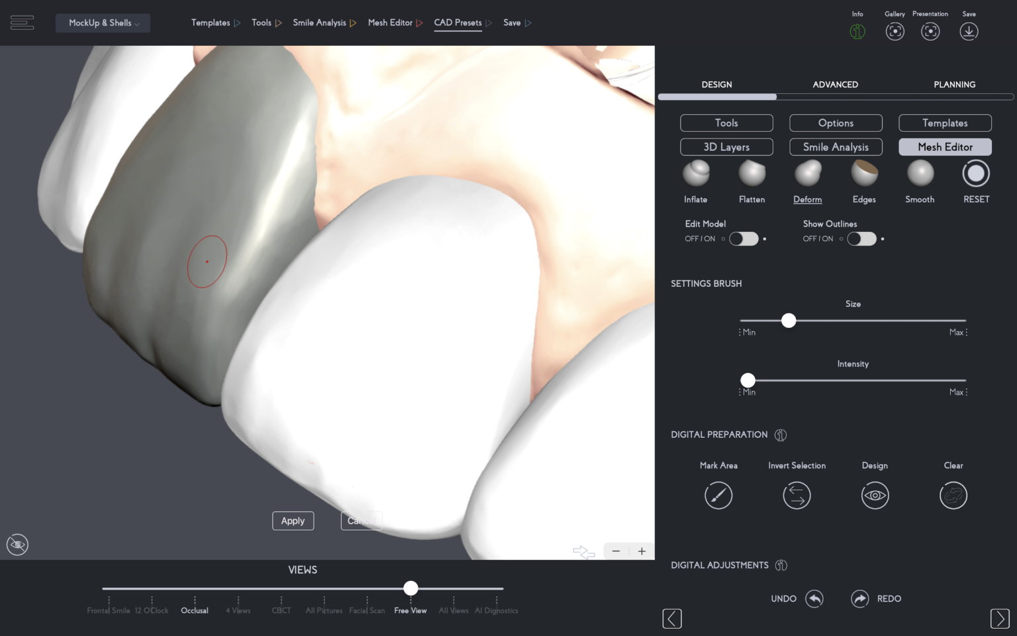The width and height of the screenshot is (1017, 636).
Task: Click the Undo arrow in Digital Adjustments
Action: [x=814, y=598]
